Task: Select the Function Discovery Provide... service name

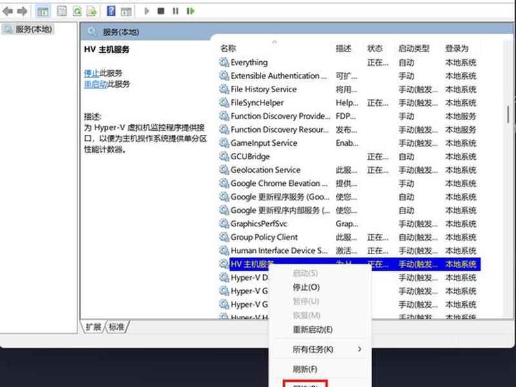Action: [281, 116]
